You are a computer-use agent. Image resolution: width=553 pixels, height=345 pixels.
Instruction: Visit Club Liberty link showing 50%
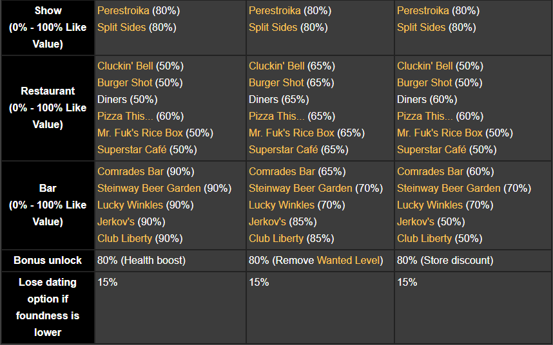[x=424, y=239]
